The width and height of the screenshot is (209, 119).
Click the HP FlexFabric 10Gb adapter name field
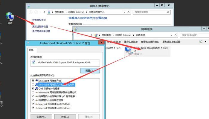65,63
